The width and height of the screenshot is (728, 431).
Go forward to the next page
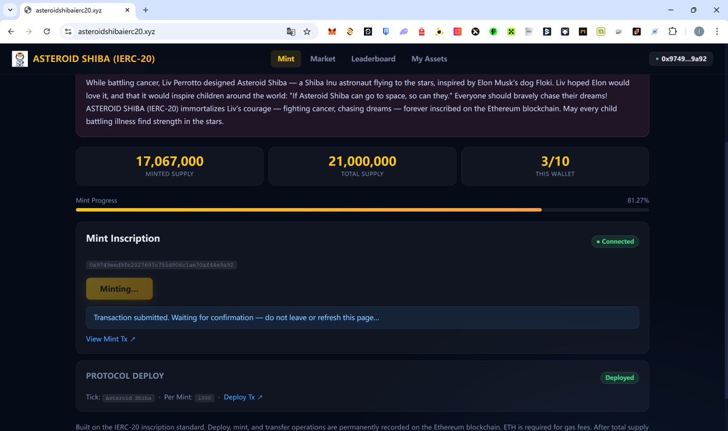point(29,32)
